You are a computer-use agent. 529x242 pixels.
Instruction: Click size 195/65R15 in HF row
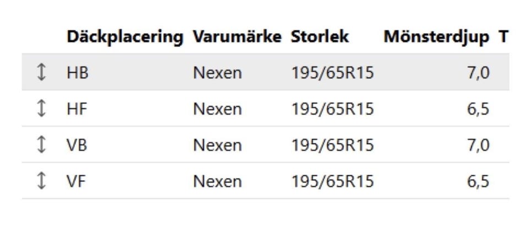(x=332, y=109)
